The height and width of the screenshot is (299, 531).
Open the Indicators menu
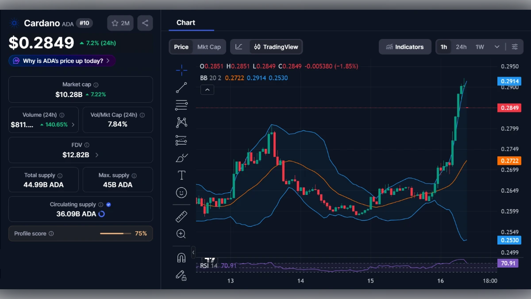point(405,47)
